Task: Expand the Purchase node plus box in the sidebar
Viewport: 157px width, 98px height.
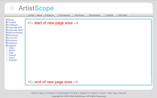Action: point(7,40)
